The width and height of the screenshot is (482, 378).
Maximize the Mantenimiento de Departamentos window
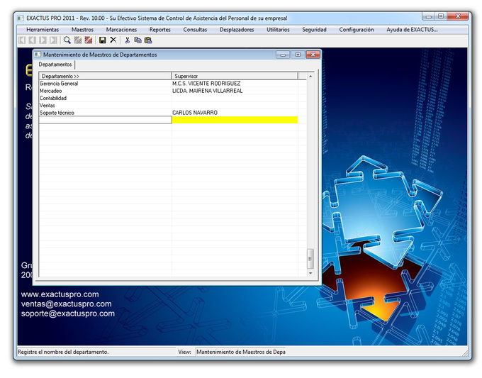click(298, 55)
